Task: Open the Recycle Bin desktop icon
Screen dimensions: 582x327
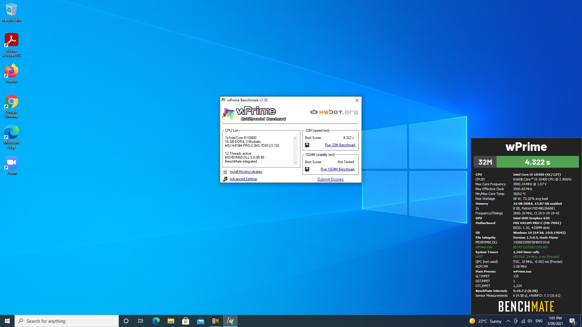Action: 11,12
